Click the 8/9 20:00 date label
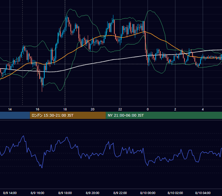The height and width of the screenshot is (196, 222). tap(92, 193)
